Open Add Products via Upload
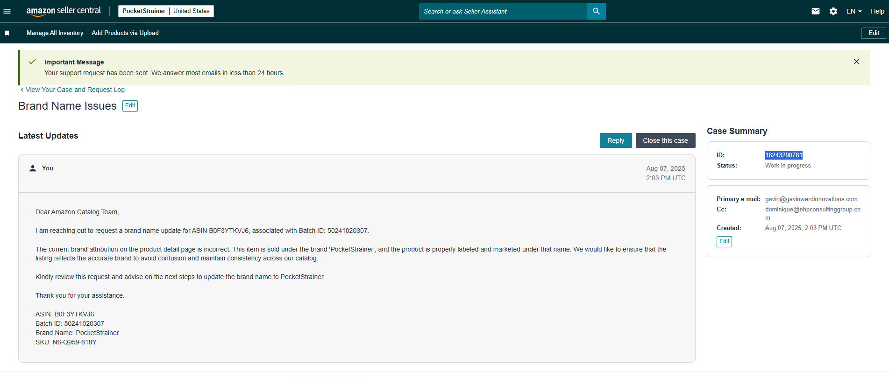889x378 pixels. 125,33
